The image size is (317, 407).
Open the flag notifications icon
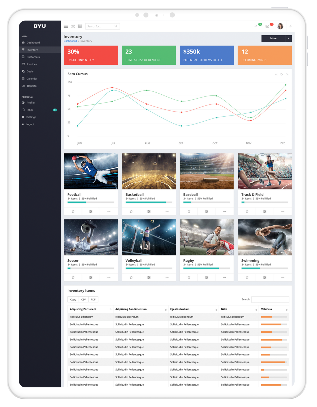(x=256, y=26)
